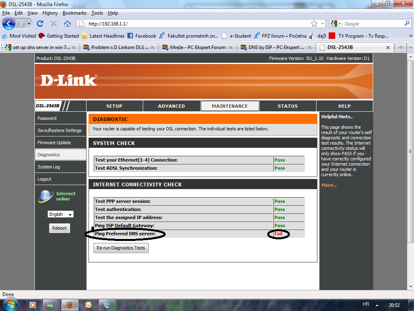Show hidden tray icons arrow
Viewport: 414px width, 311px height.
(x=377, y=305)
